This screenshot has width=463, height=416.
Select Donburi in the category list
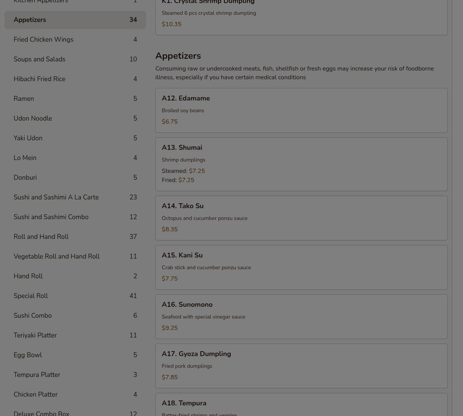(x=75, y=177)
